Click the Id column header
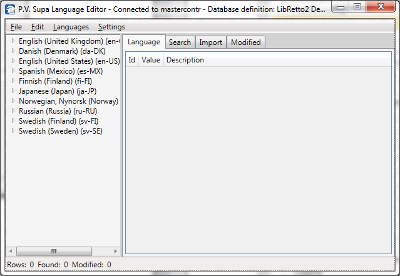 pyautogui.click(x=131, y=60)
